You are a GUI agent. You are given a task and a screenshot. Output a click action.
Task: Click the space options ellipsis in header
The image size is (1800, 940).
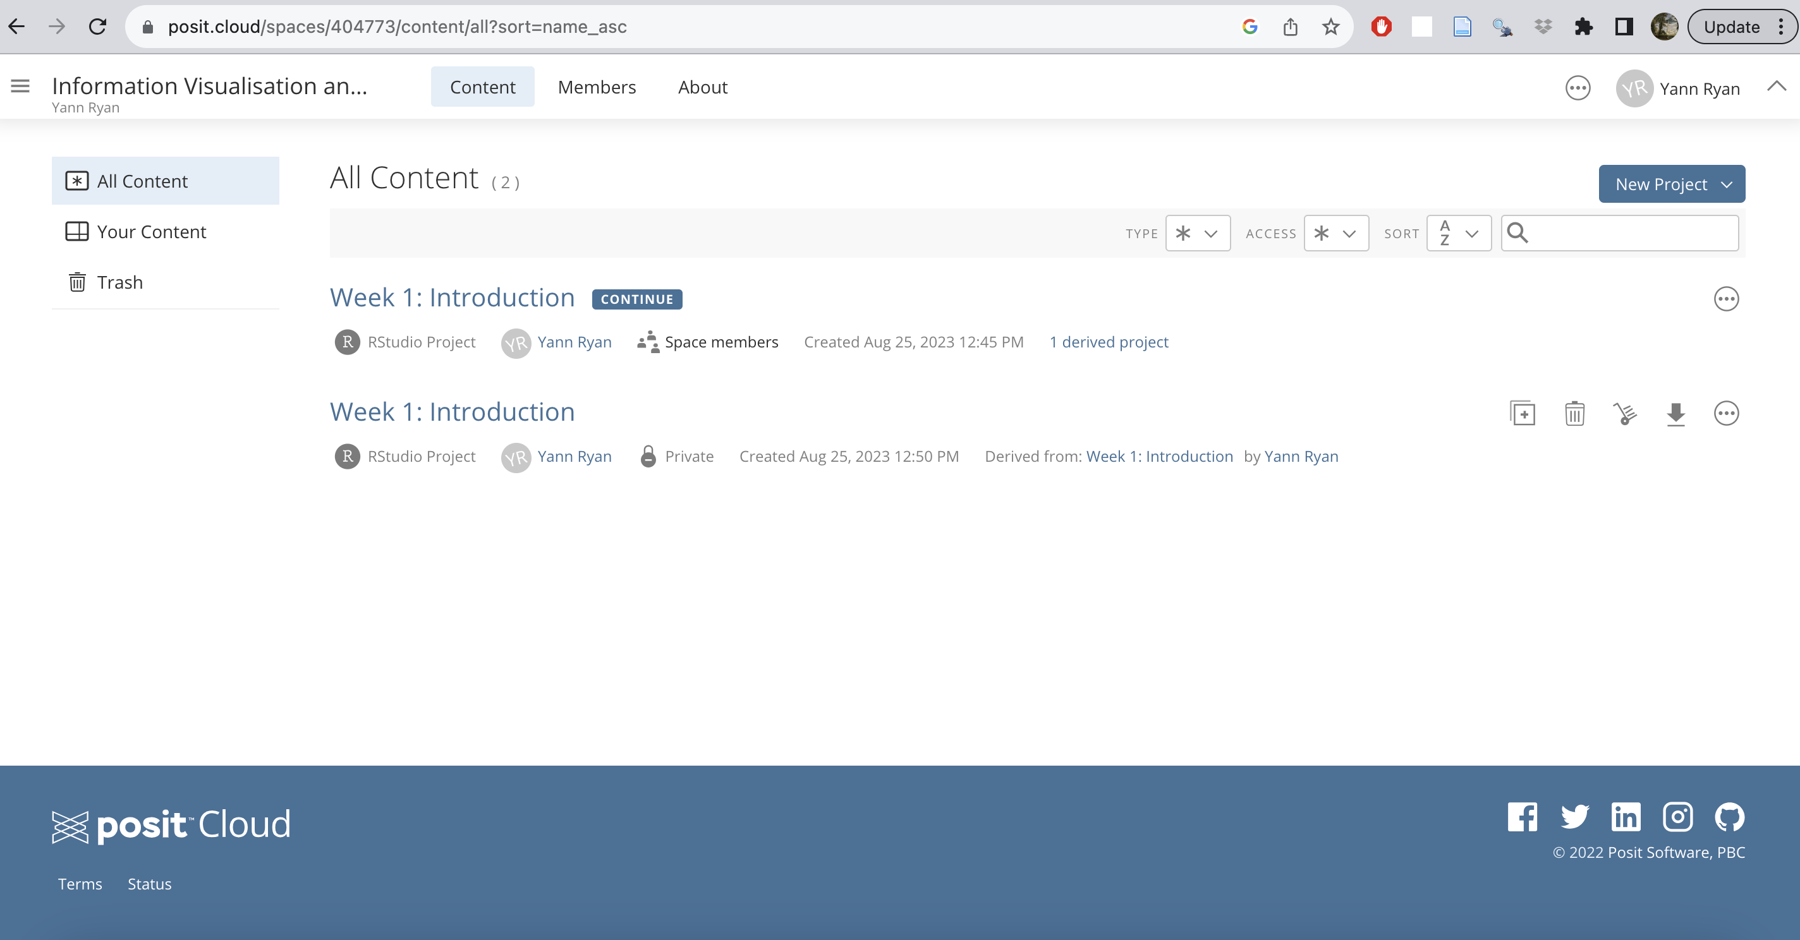tap(1577, 88)
